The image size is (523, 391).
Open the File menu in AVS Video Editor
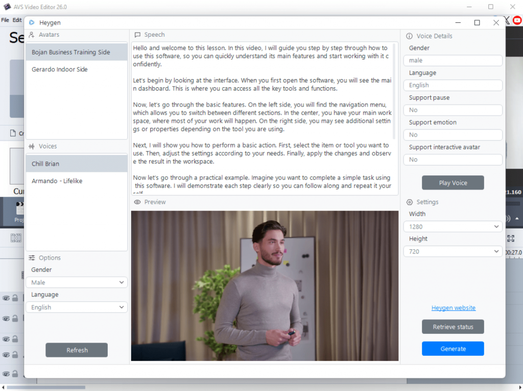coord(5,20)
